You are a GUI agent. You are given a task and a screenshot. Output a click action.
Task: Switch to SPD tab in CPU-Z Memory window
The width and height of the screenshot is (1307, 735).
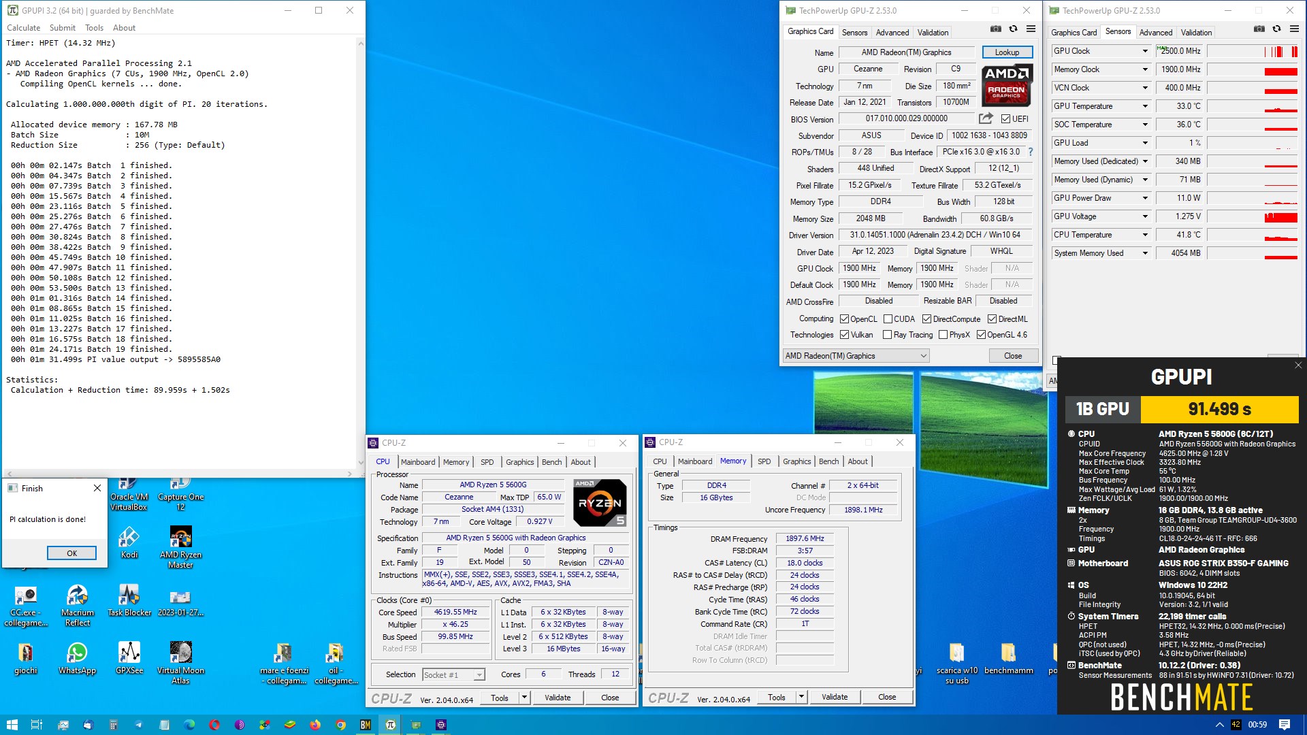tap(764, 461)
